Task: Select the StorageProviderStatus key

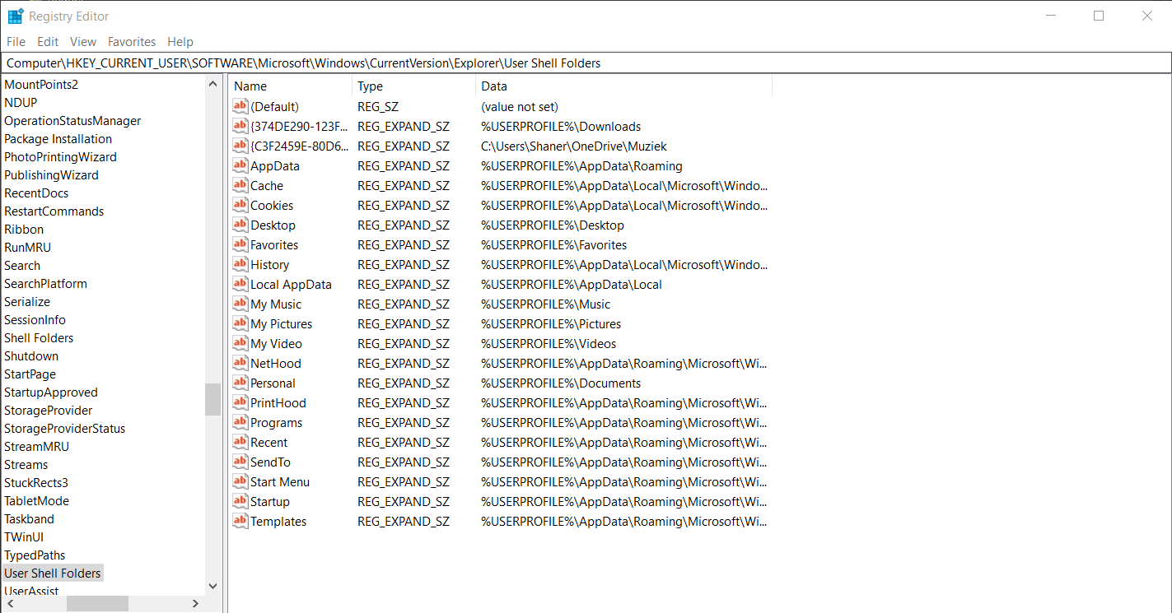Action: [x=65, y=428]
